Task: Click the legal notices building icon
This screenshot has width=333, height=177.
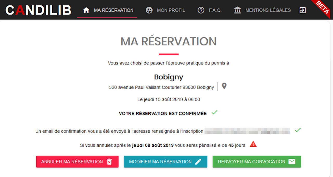Action: click(x=237, y=10)
